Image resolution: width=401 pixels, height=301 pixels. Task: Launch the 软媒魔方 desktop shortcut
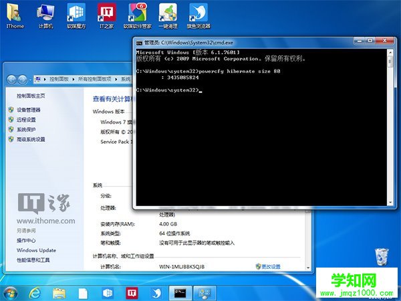76,16
